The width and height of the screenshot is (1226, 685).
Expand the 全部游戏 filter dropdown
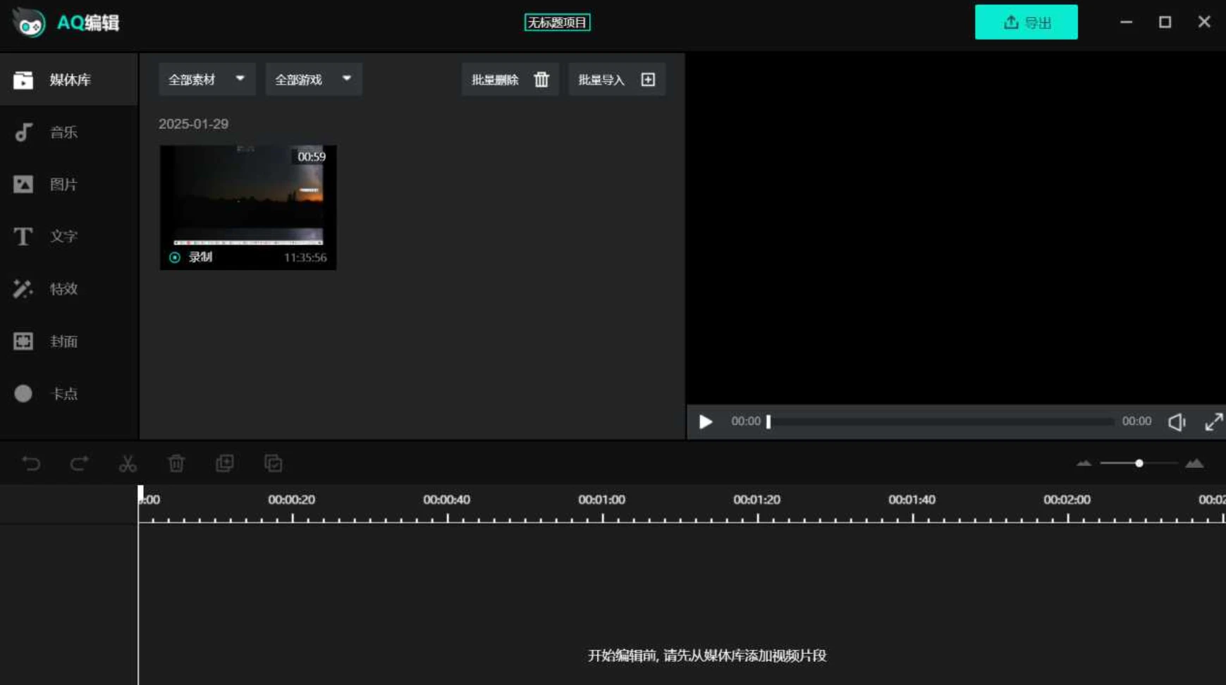point(312,79)
